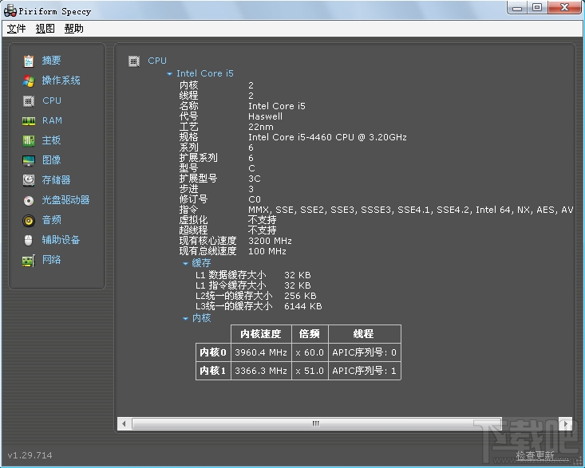Select the 现有总线速度 value 100 MHz
Screen dimensions: 585x468
pyautogui.click(x=267, y=251)
